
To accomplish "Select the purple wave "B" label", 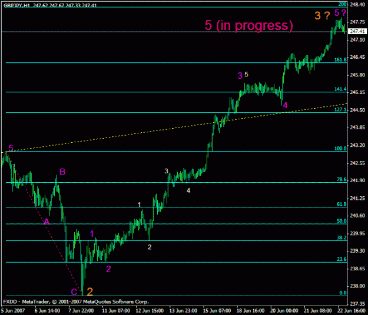I will [x=62, y=172].
